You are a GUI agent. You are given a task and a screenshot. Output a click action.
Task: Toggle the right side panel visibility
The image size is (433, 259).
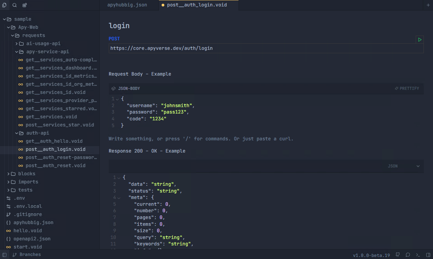[x=428, y=255]
